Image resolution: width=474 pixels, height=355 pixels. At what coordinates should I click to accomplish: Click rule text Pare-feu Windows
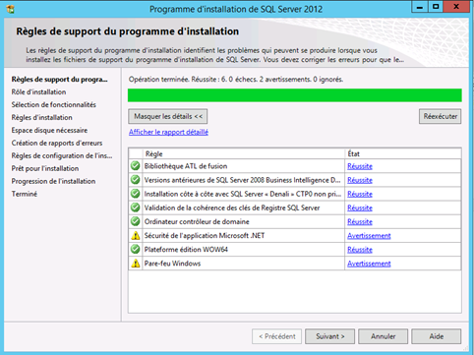tap(172, 264)
